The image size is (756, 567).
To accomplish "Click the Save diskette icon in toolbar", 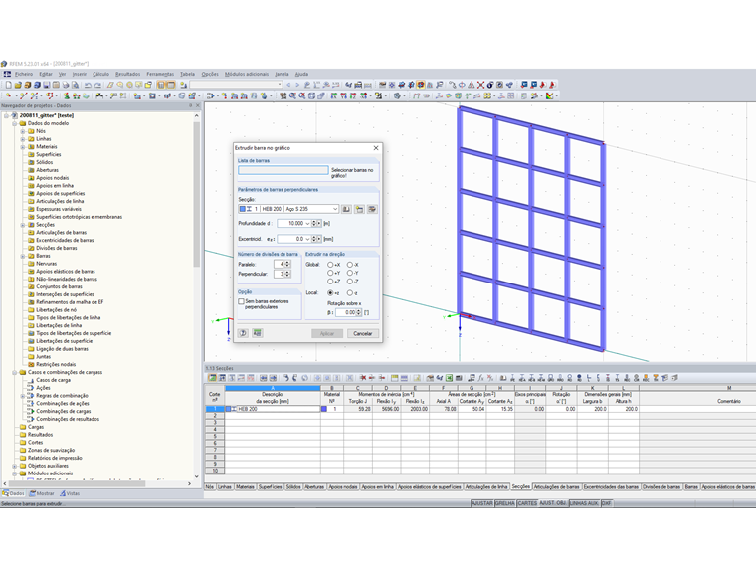I will click(47, 85).
